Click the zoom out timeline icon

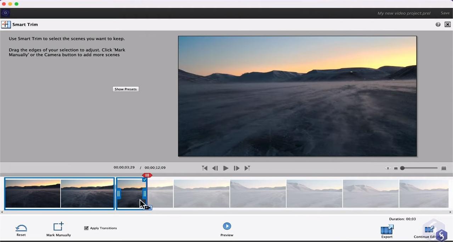[396, 168]
